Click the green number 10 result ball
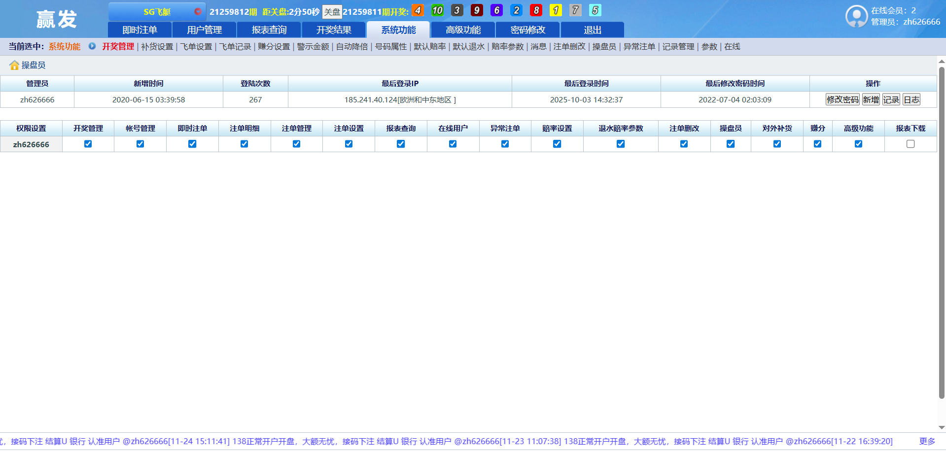The image size is (946, 452). pos(437,10)
